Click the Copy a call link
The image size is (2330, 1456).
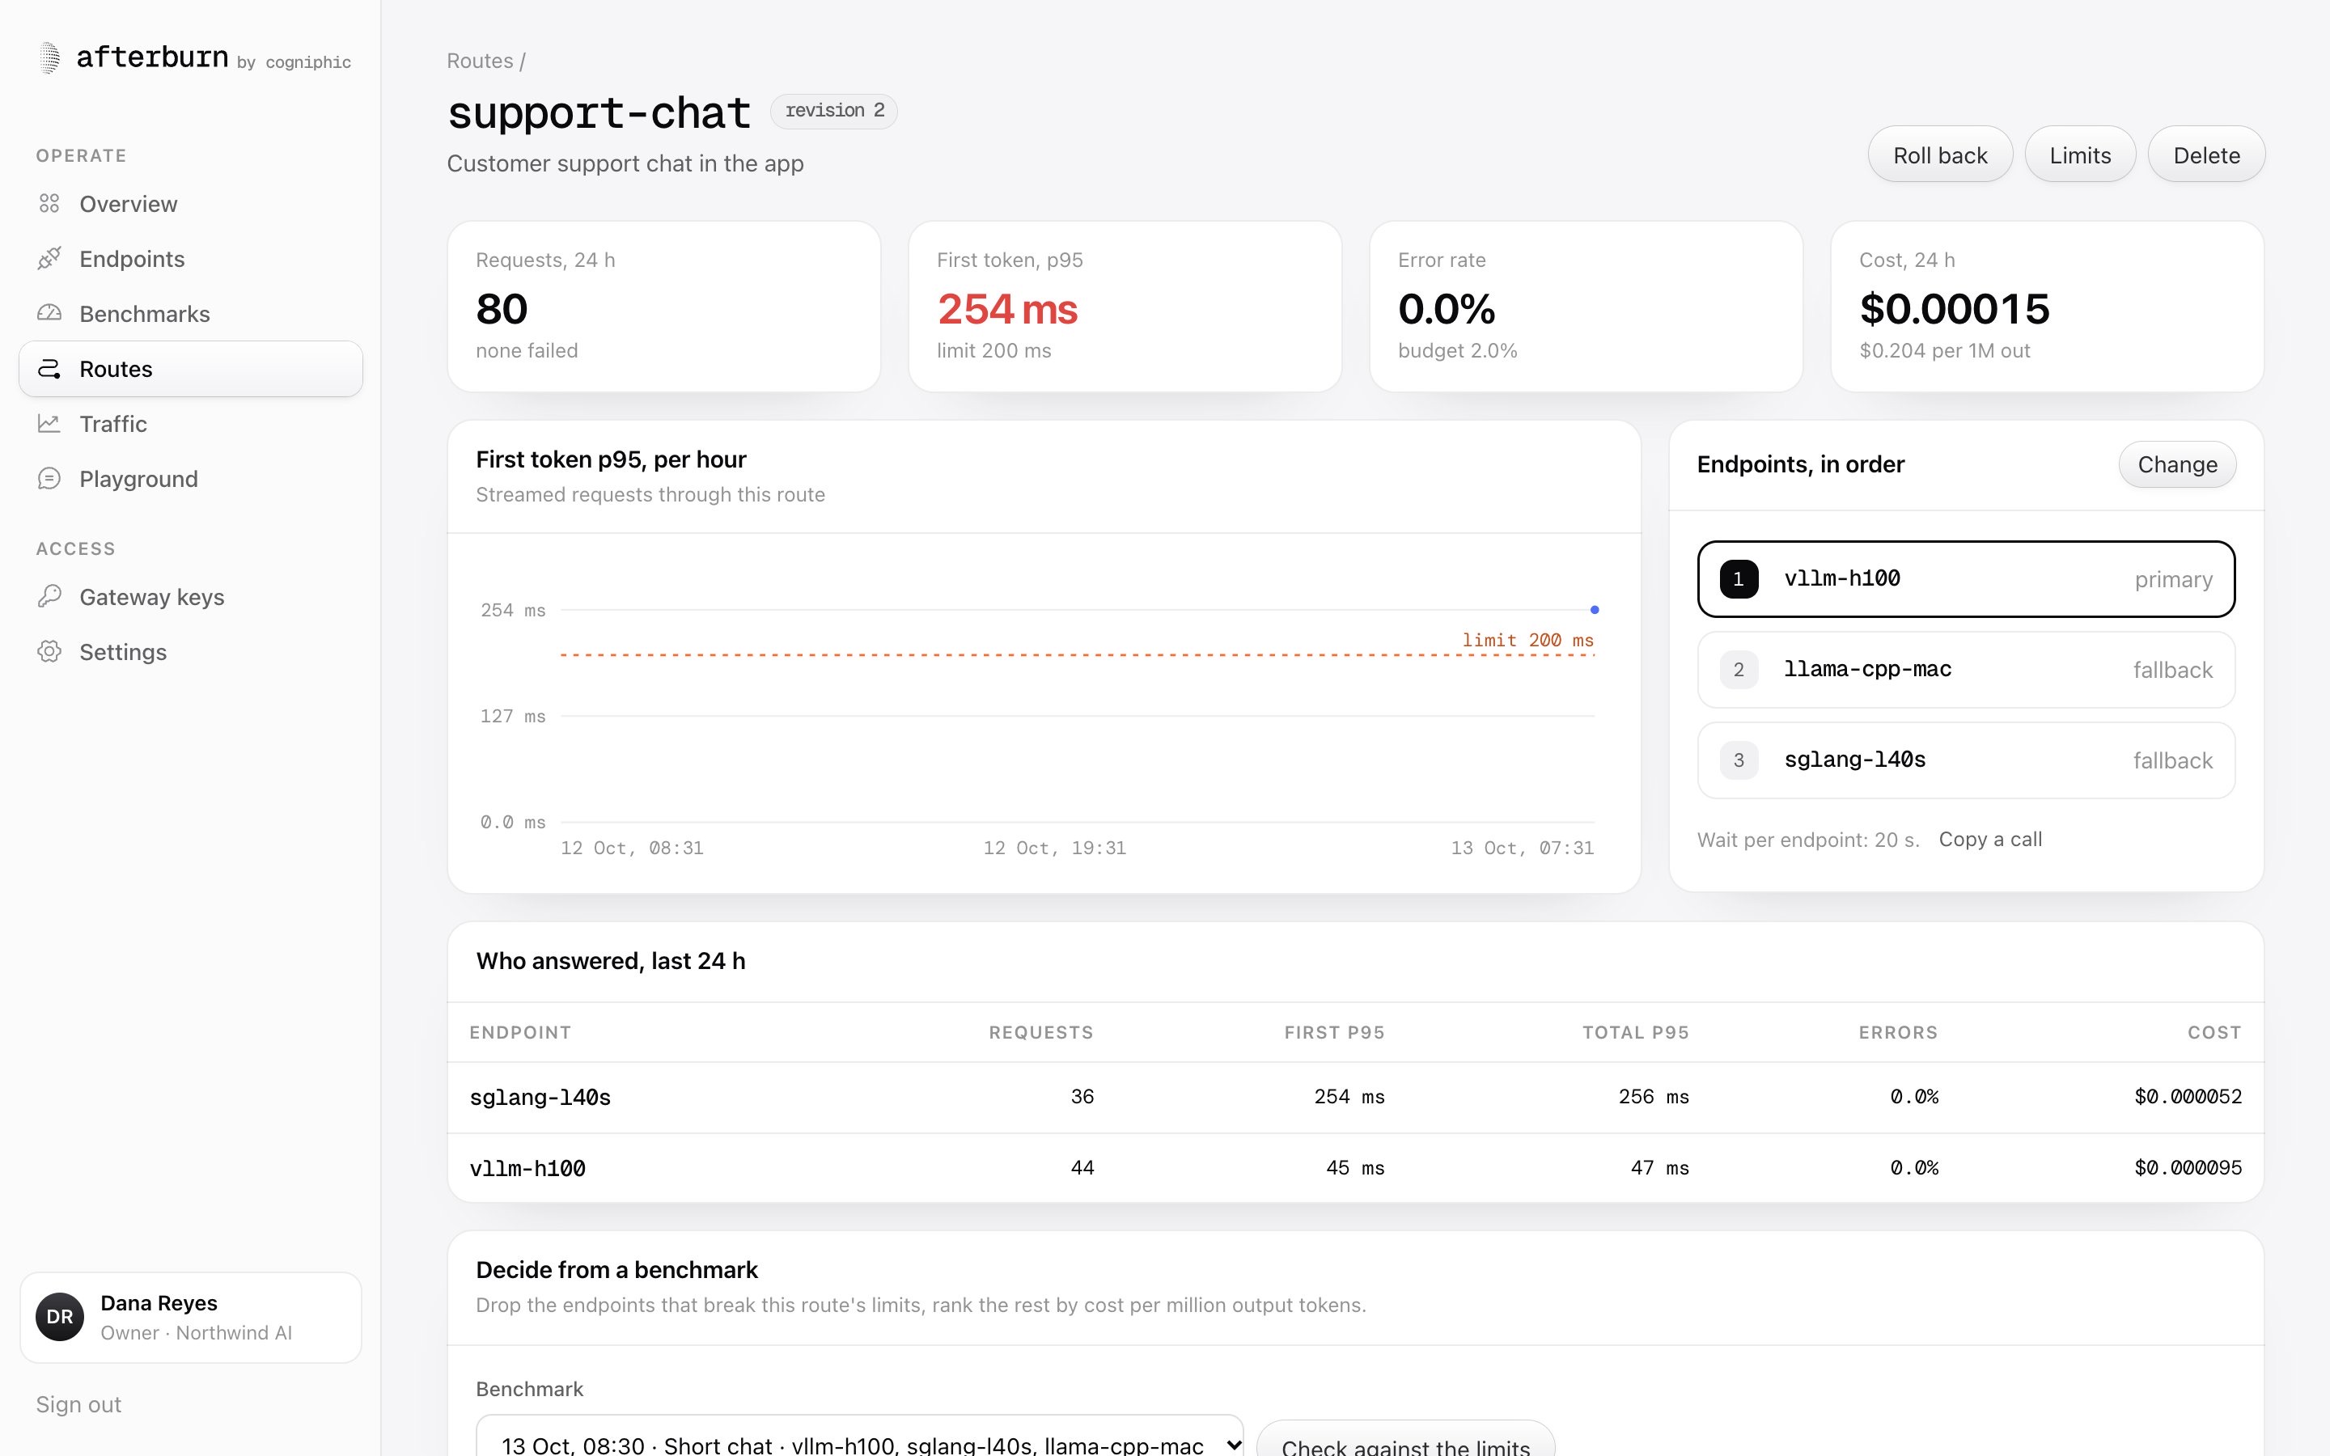click(1990, 840)
